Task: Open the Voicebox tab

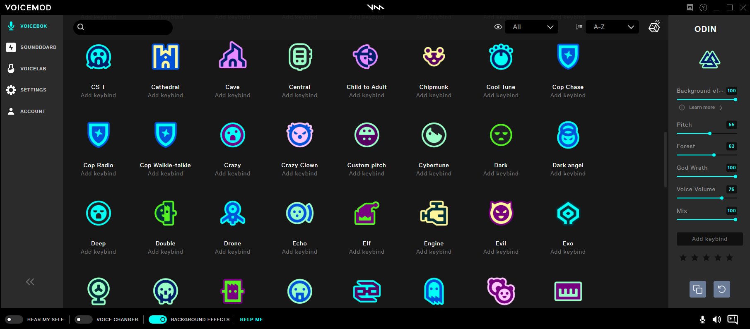Action: (32, 26)
